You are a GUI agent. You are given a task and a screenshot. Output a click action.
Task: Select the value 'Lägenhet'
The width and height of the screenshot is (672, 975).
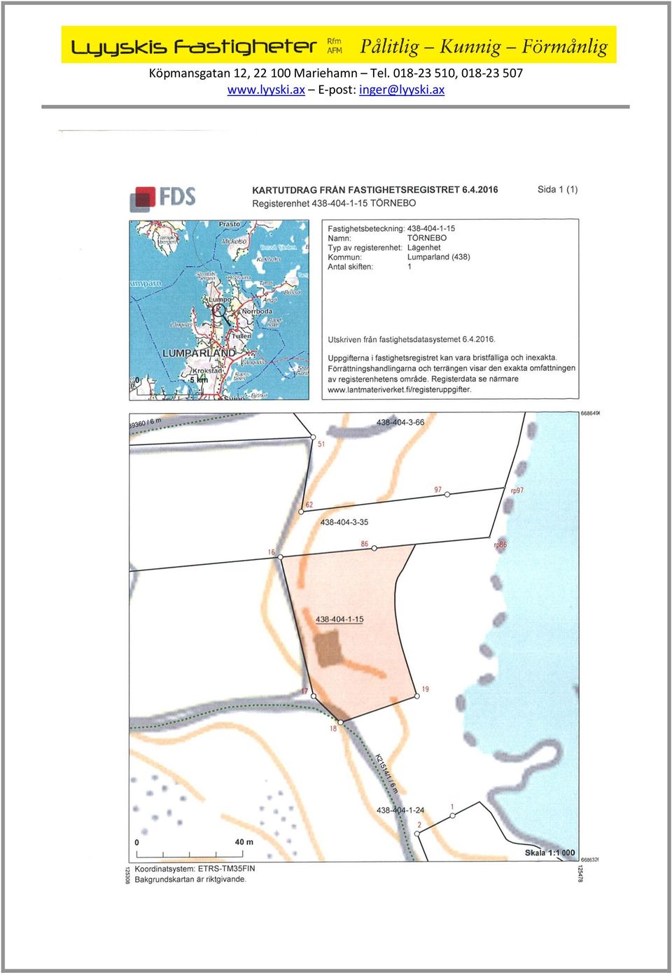[424, 248]
